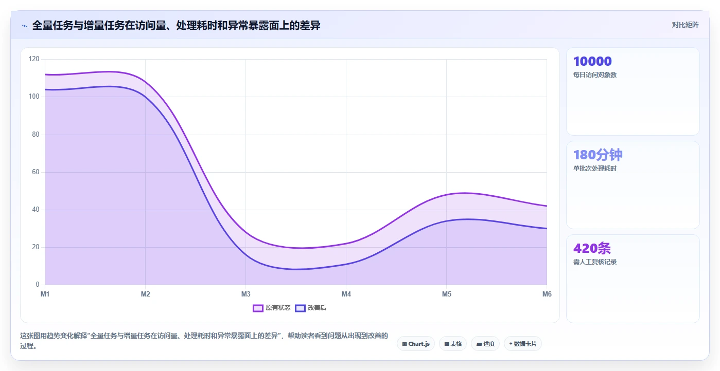
Task: Click the lightning icon beside the title
Action: click(x=24, y=26)
